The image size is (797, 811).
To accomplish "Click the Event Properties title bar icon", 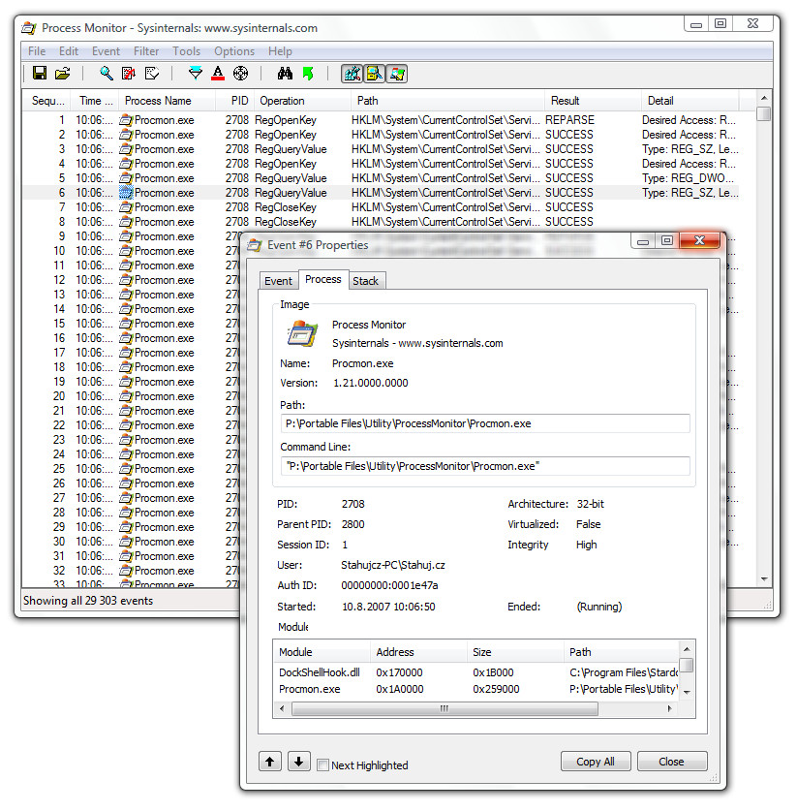I will 255,245.
